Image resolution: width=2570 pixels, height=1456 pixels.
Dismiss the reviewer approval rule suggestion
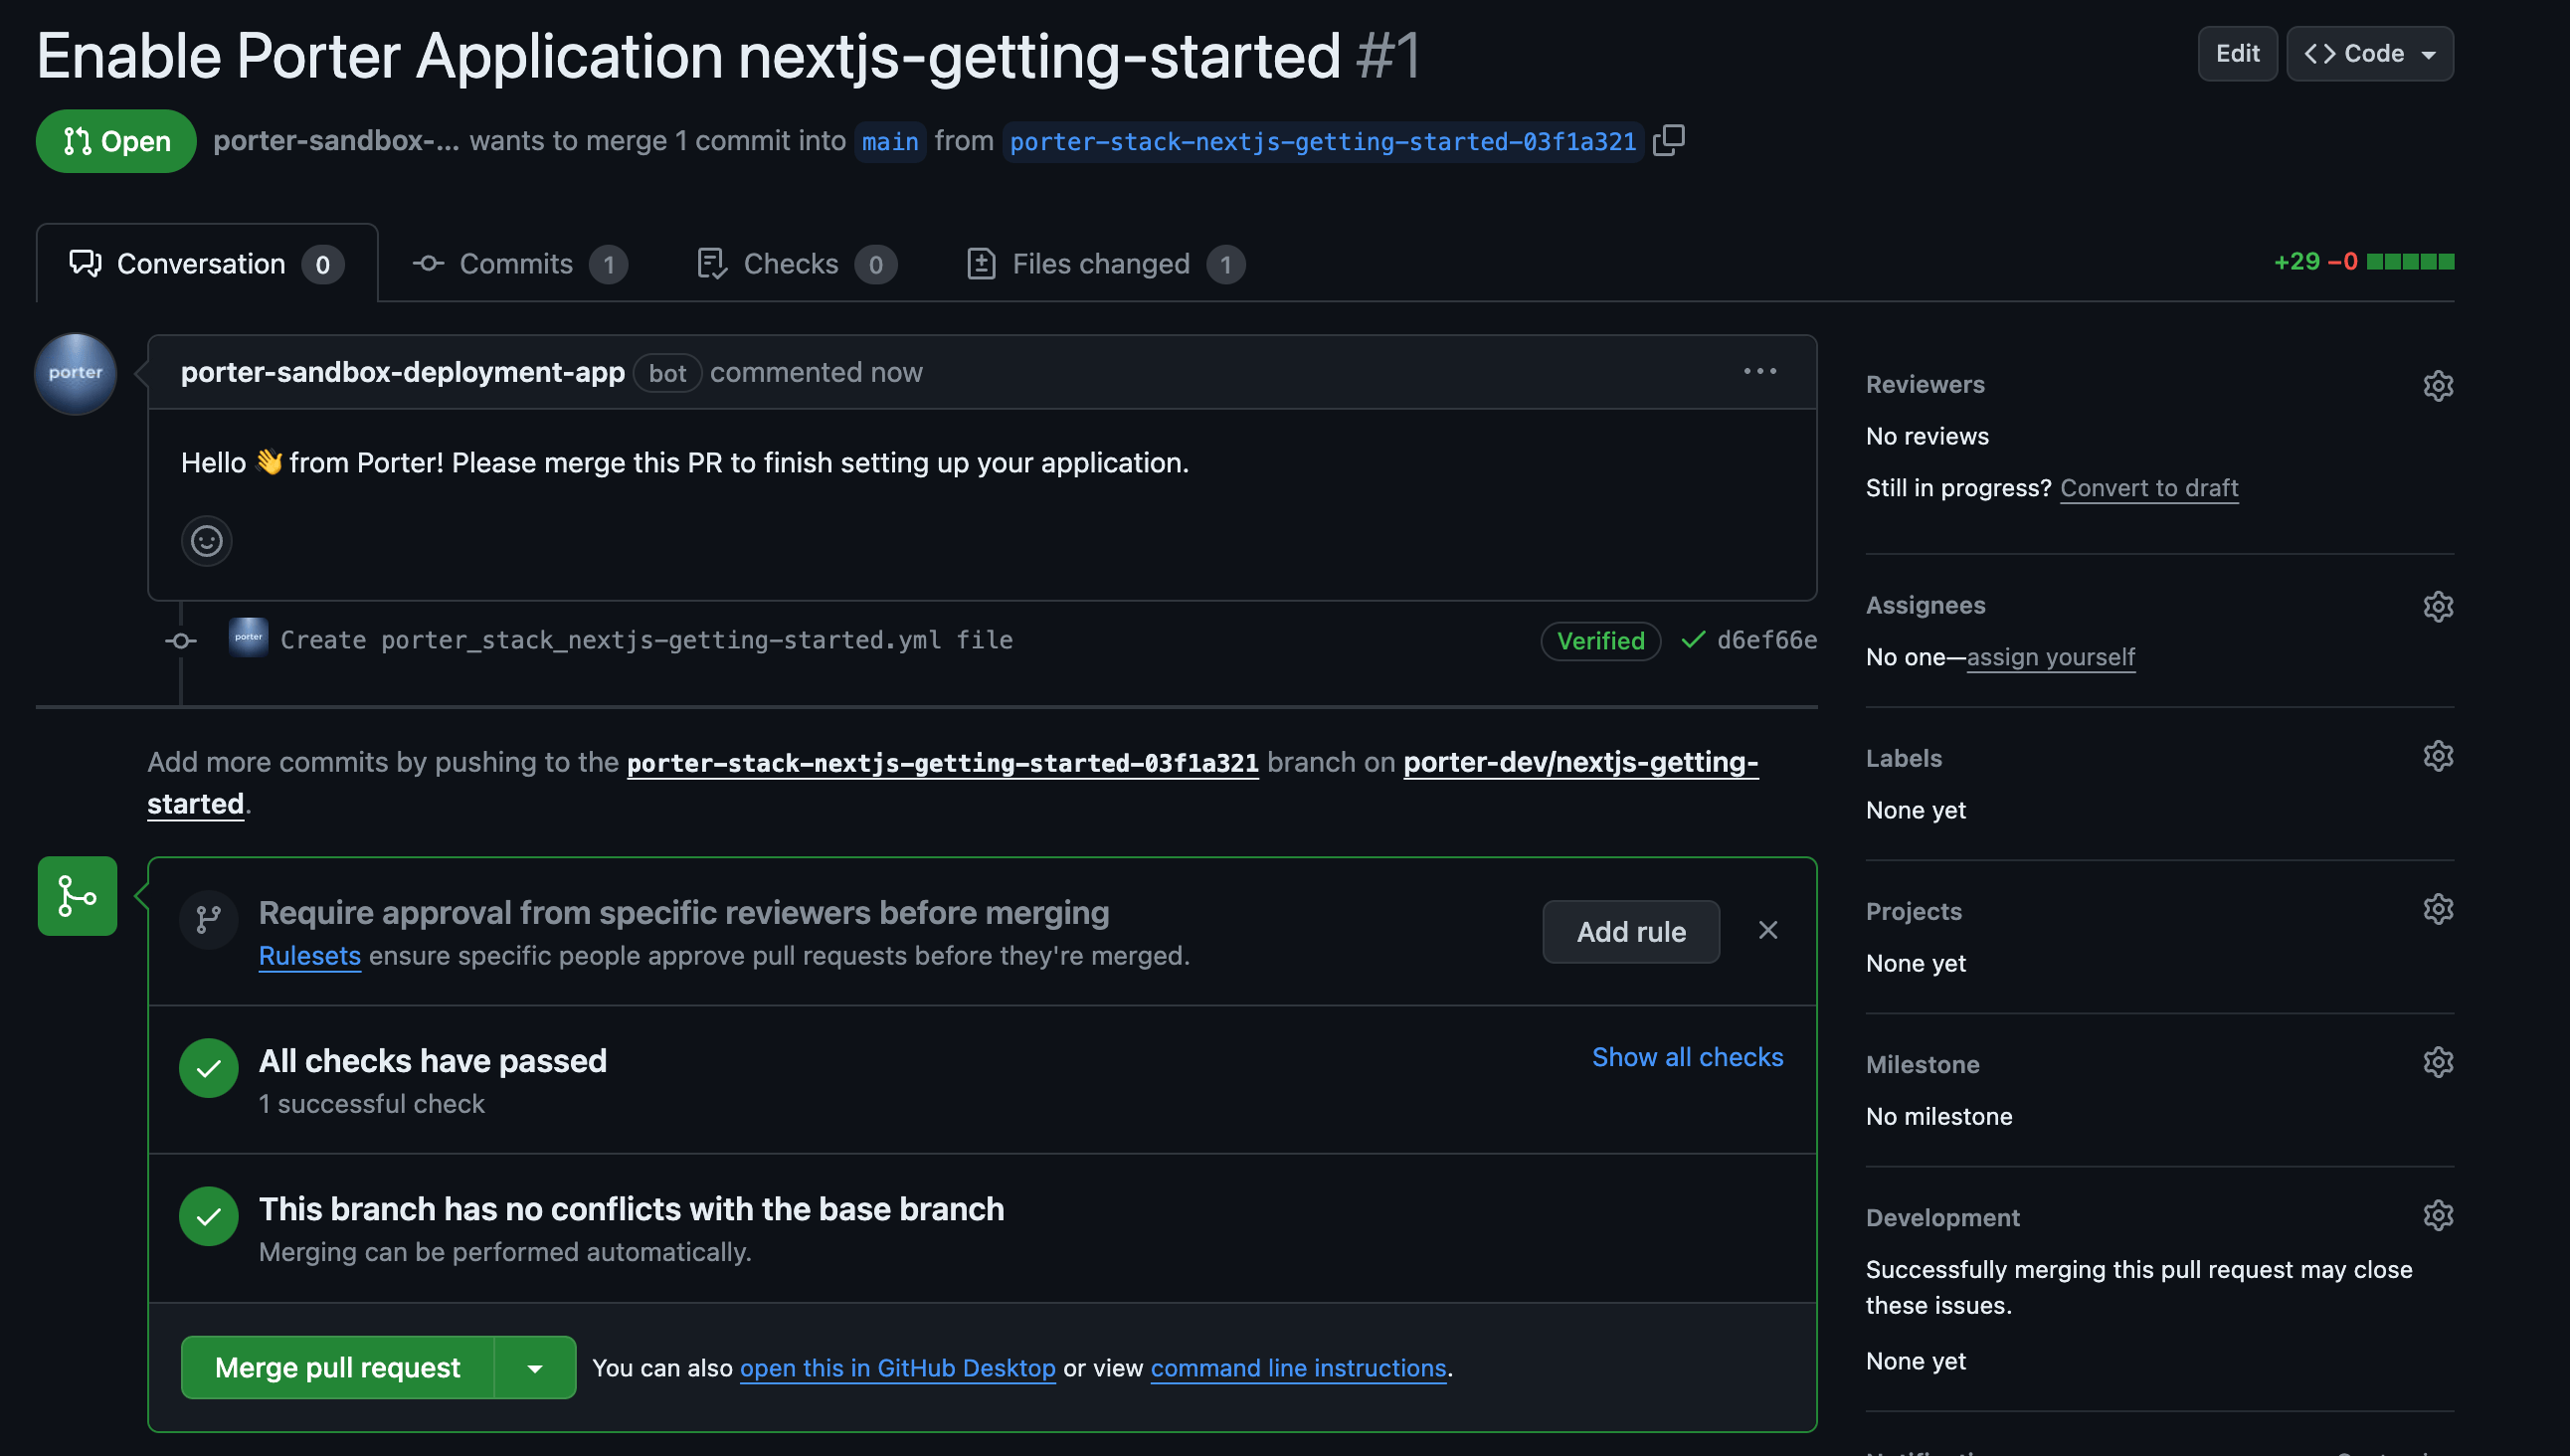pos(1767,930)
